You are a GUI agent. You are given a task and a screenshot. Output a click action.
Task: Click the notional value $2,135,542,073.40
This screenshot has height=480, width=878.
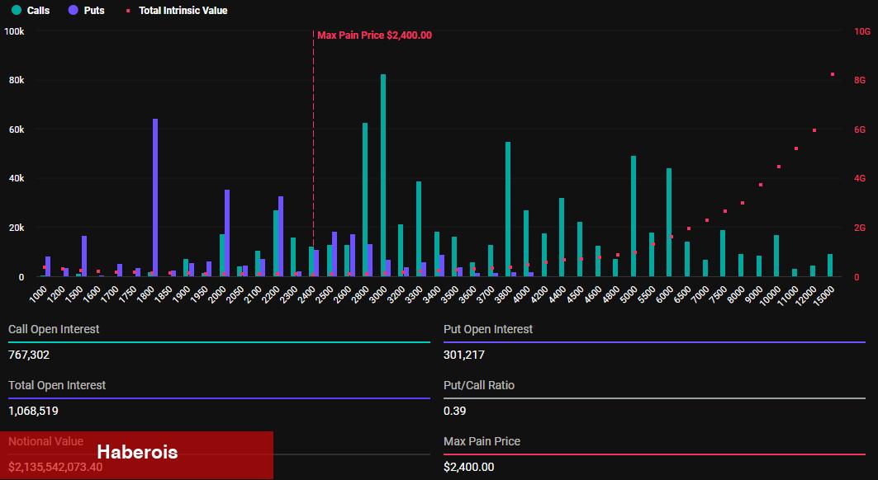[55, 467]
